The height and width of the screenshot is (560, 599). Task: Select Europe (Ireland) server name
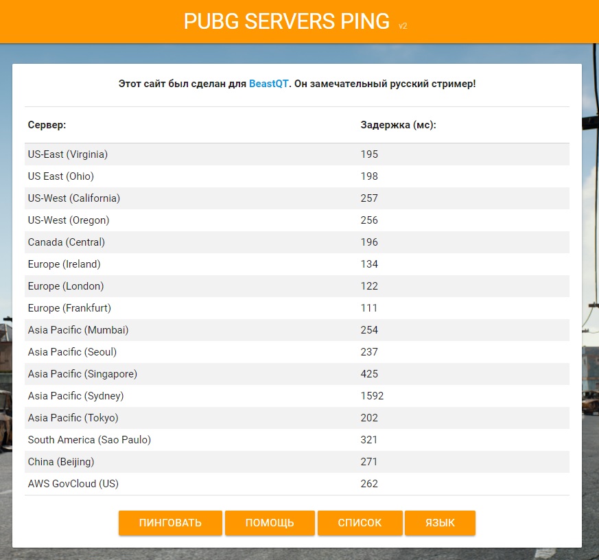64,264
